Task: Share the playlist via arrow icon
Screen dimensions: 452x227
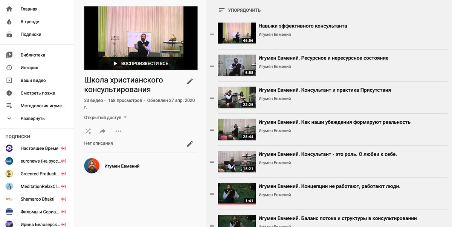Action: [x=102, y=131]
